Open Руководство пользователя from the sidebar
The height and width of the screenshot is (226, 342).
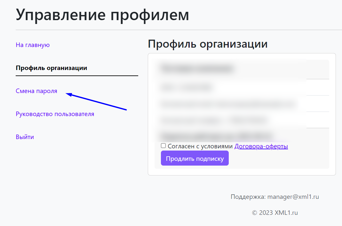tap(55, 114)
